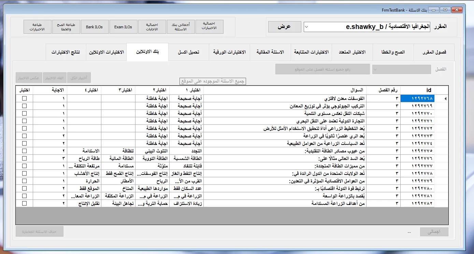
Task: Check the box for من أهداف الزراعة المستدامة row
Action: (x=24, y=203)
